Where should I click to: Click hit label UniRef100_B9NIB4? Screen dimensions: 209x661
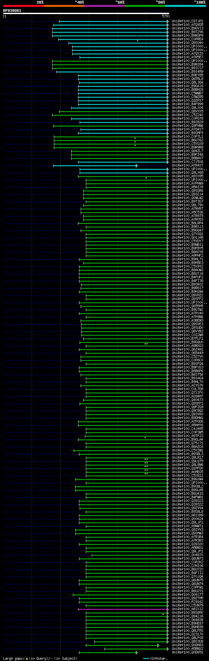point(187,64)
